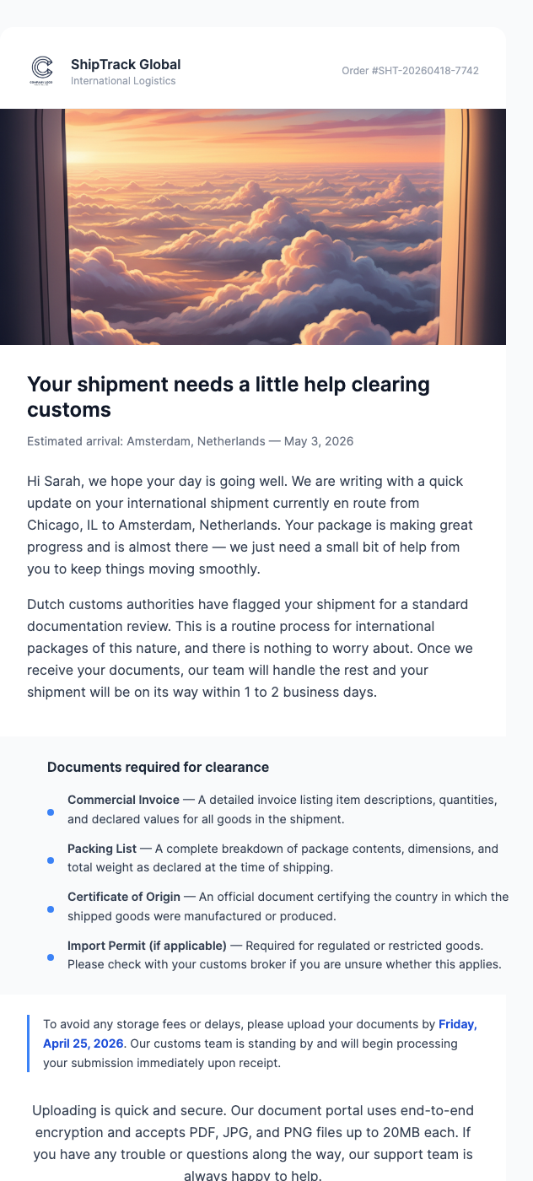Screen dimensions: 533x1181
Task: Click the blue bullet beside Certificate of Origin
Action: click(51, 909)
